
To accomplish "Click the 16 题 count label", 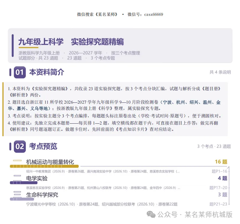I will point(221,162).
